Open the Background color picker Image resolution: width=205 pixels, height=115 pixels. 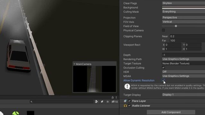(x=184, y=7)
